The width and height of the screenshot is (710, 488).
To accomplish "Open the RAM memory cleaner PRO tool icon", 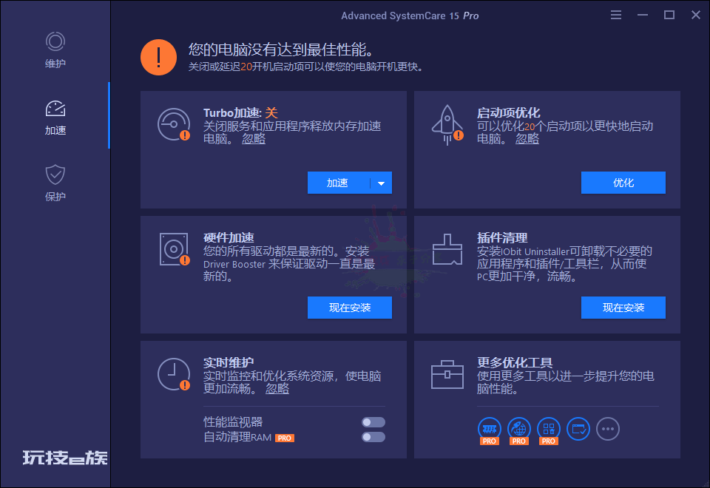I will click(490, 430).
